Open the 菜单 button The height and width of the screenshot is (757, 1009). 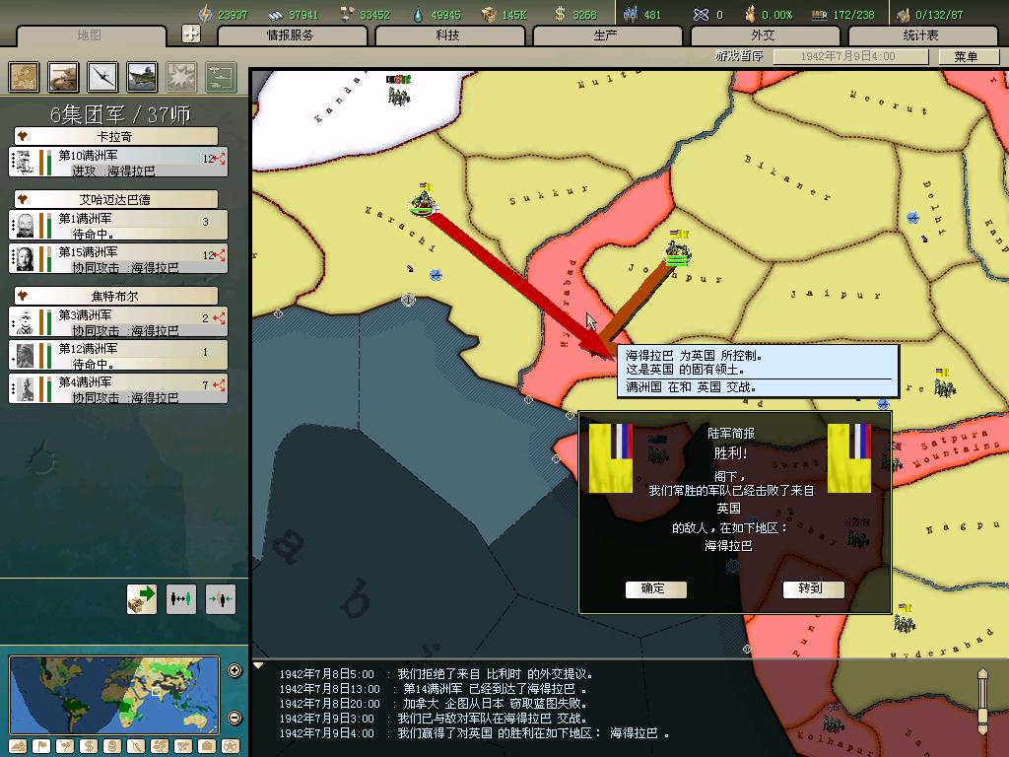point(969,56)
